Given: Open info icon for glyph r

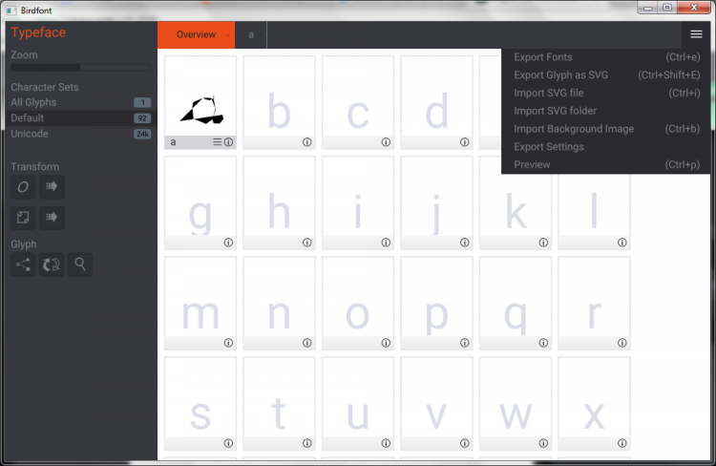Looking at the screenshot, I should [x=621, y=343].
